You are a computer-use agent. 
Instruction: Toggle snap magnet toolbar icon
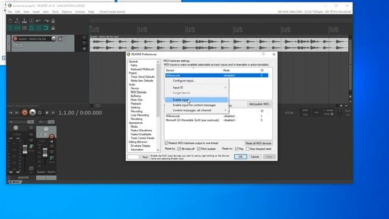[46, 28]
